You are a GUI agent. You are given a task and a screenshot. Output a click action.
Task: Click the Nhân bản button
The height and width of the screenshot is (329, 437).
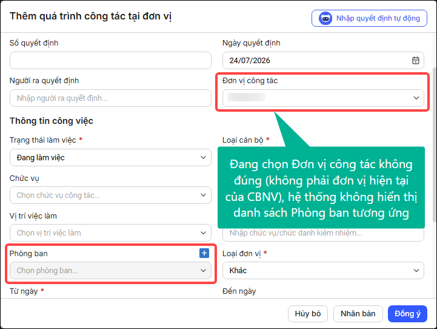[x=358, y=314]
